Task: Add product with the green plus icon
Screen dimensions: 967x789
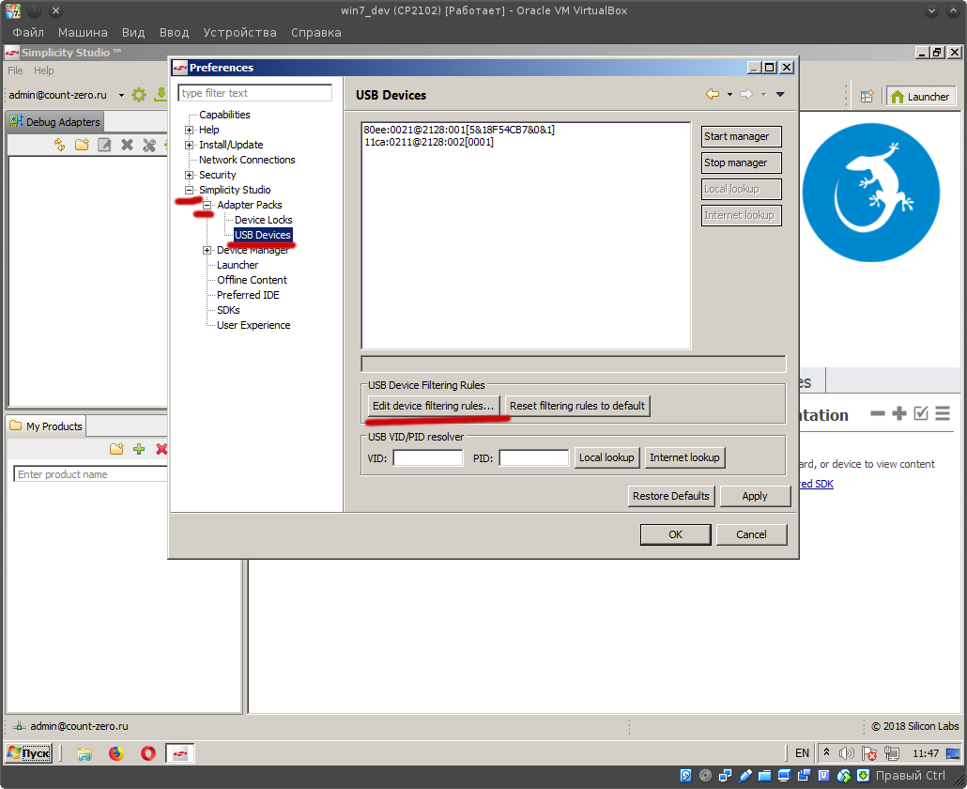Action: click(x=139, y=449)
